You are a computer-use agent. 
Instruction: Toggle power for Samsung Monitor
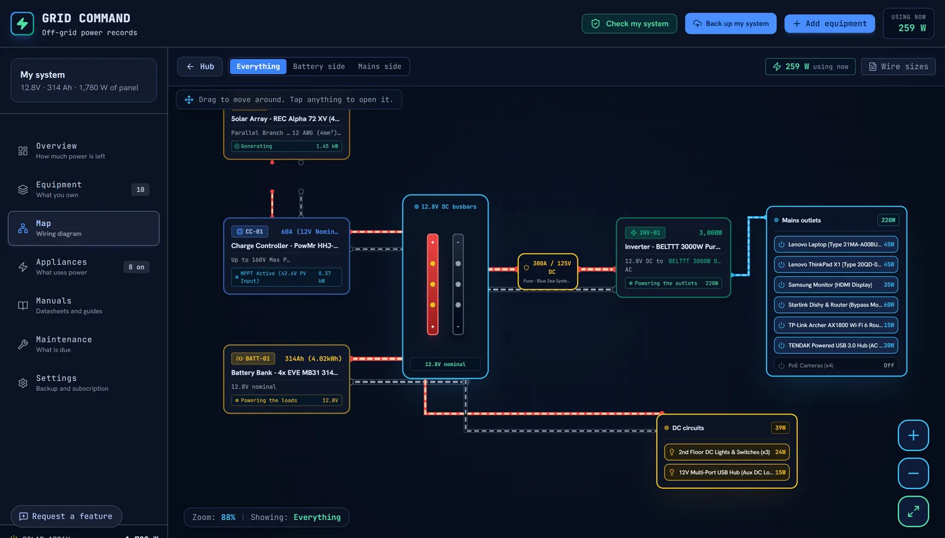tap(836, 285)
